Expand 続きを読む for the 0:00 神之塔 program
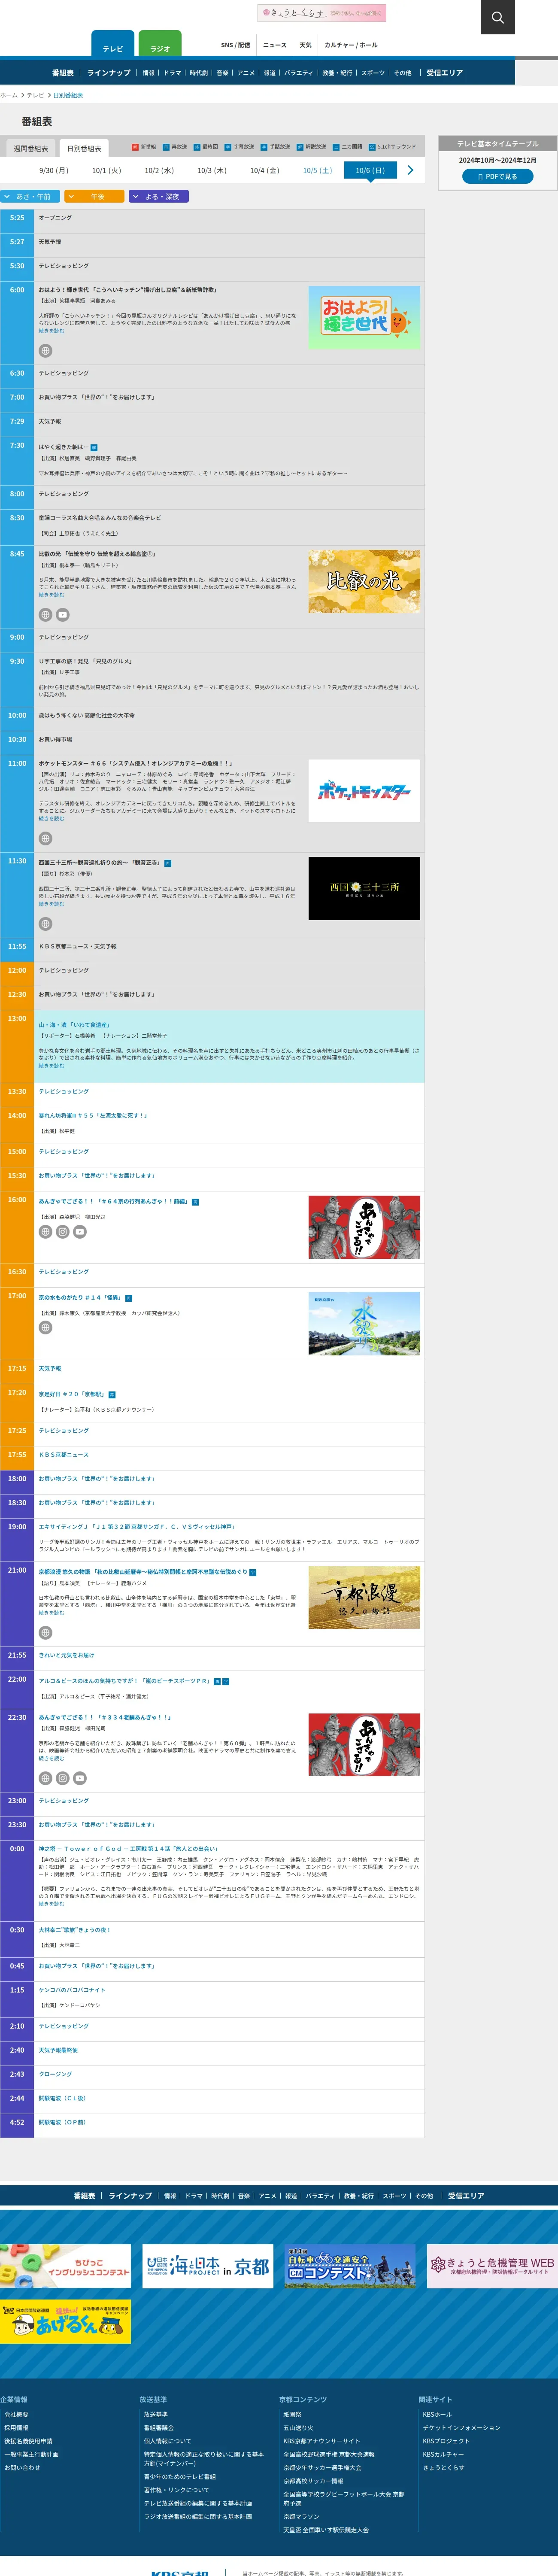The height and width of the screenshot is (2576, 558). (x=51, y=1904)
